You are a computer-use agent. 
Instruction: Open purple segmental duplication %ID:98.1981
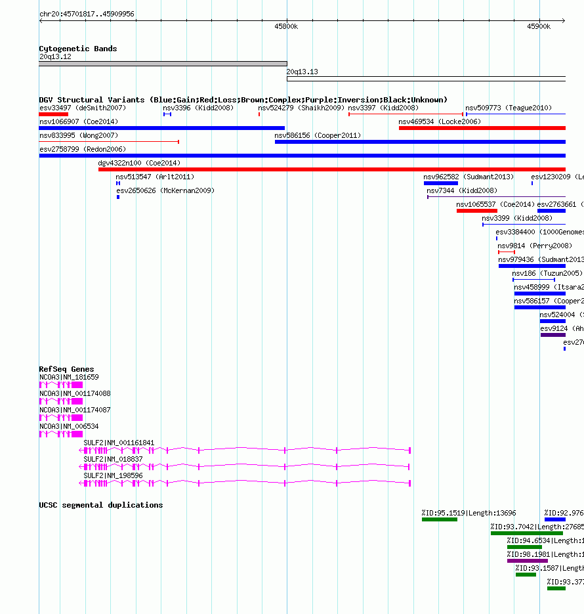(528, 561)
